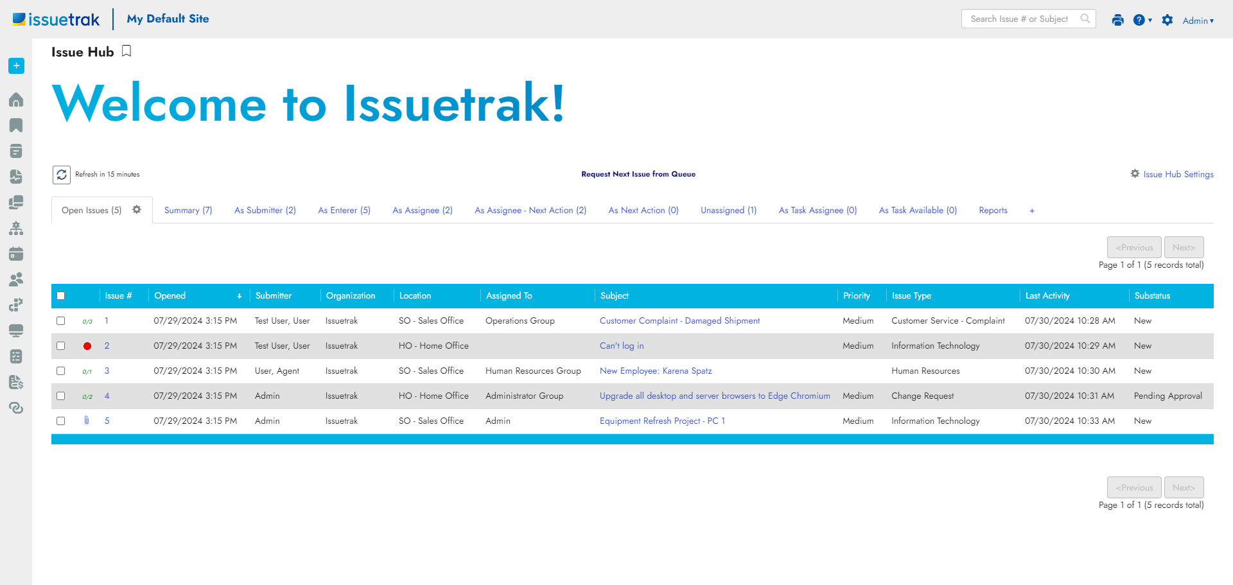The height and width of the screenshot is (585, 1233).
Task: Open the bookmark icon in the left sidebar
Action: click(x=16, y=125)
